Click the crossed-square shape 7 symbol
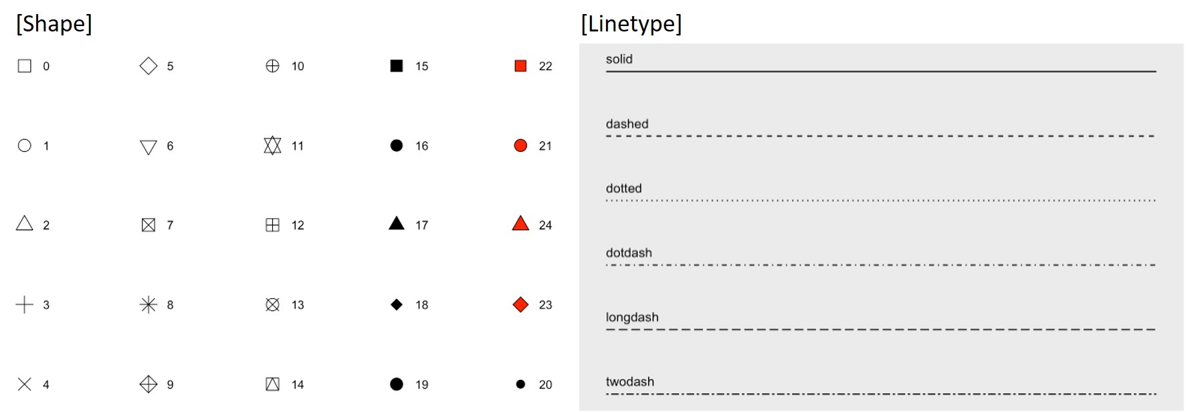 click(149, 225)
